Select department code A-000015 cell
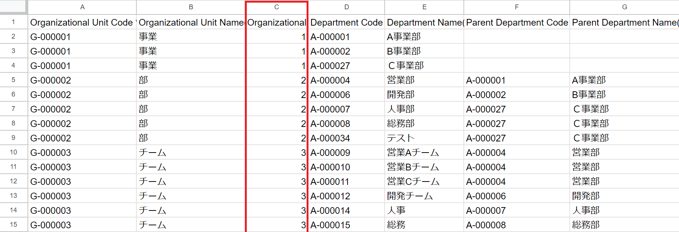Screen dimensions: 679x232 coord(346,225)
